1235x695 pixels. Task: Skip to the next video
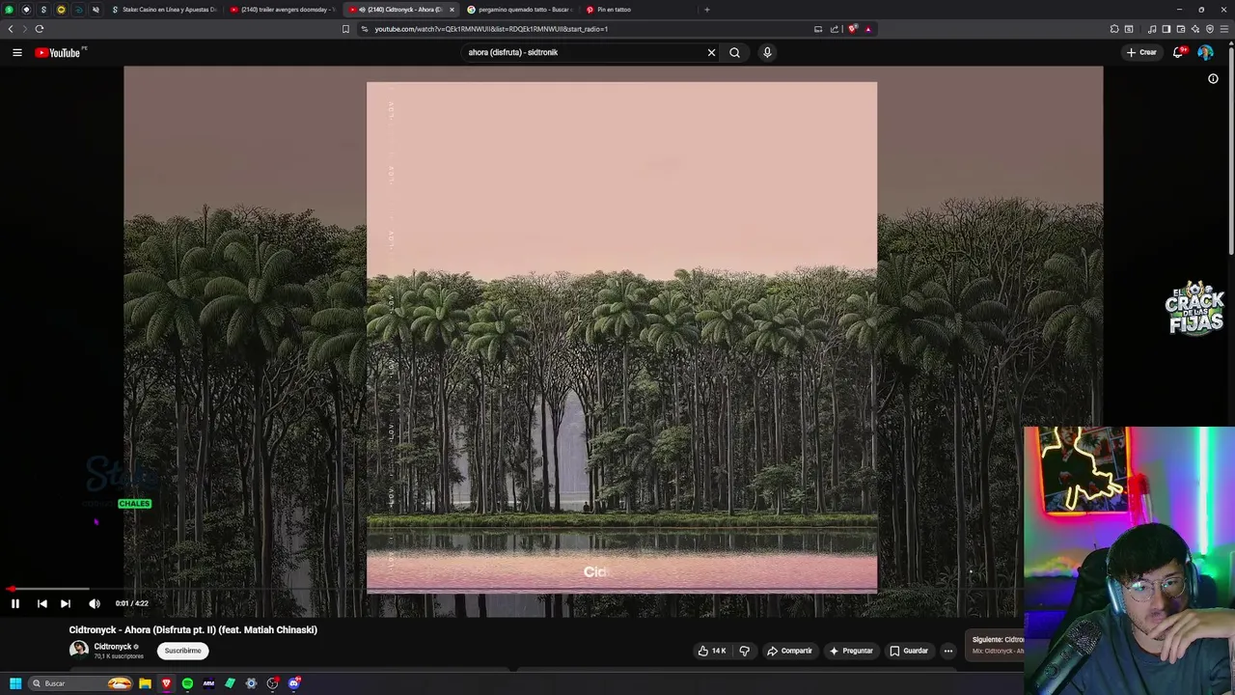point(66,603)
